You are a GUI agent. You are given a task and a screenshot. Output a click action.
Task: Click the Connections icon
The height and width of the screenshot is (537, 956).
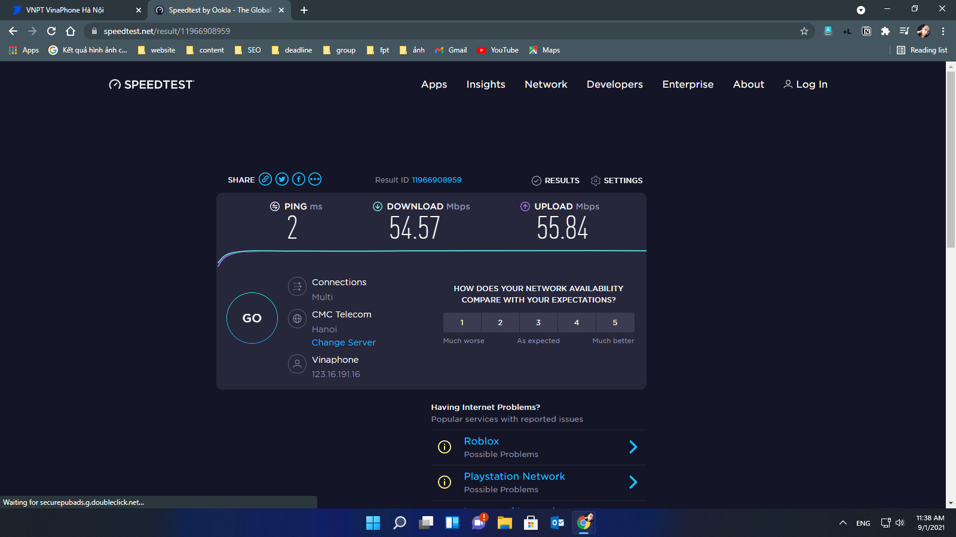point(297,286)
